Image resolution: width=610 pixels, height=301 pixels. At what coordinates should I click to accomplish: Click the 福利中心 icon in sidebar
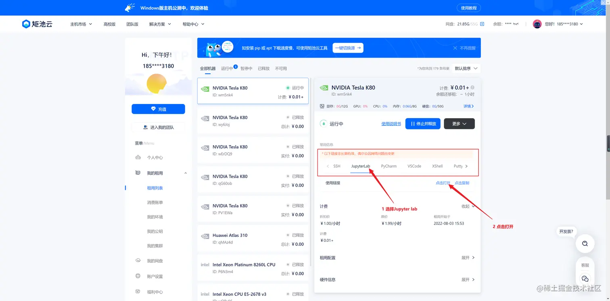(x=138, y=292)
